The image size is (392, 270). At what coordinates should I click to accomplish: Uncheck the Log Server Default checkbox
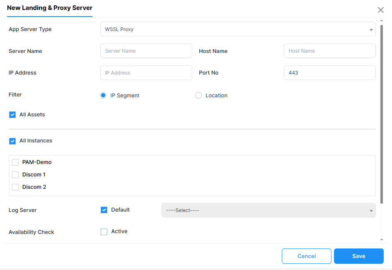tap(104, 210)
